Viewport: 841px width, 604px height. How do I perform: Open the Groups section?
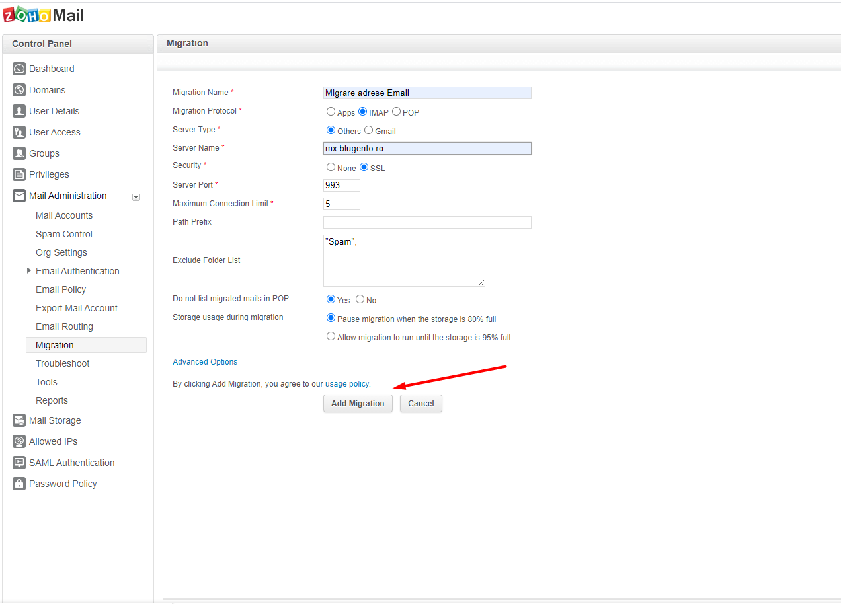point(44,153)
